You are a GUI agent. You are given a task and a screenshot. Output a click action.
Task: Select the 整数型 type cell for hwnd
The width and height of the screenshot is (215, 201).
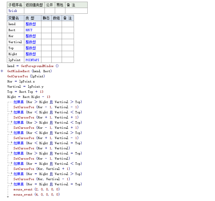[31, 24]
